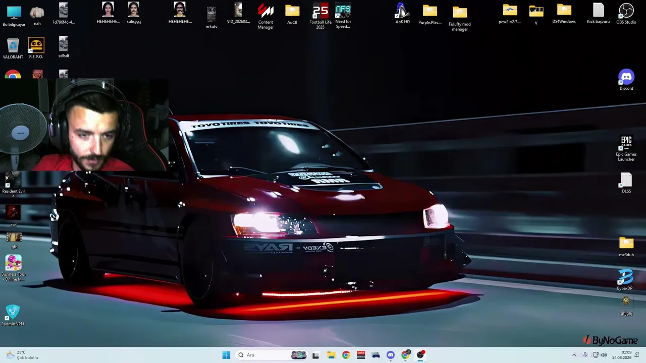
Task: Select the 1d796f4c-4... file on desktop
Action: [64, 14]
